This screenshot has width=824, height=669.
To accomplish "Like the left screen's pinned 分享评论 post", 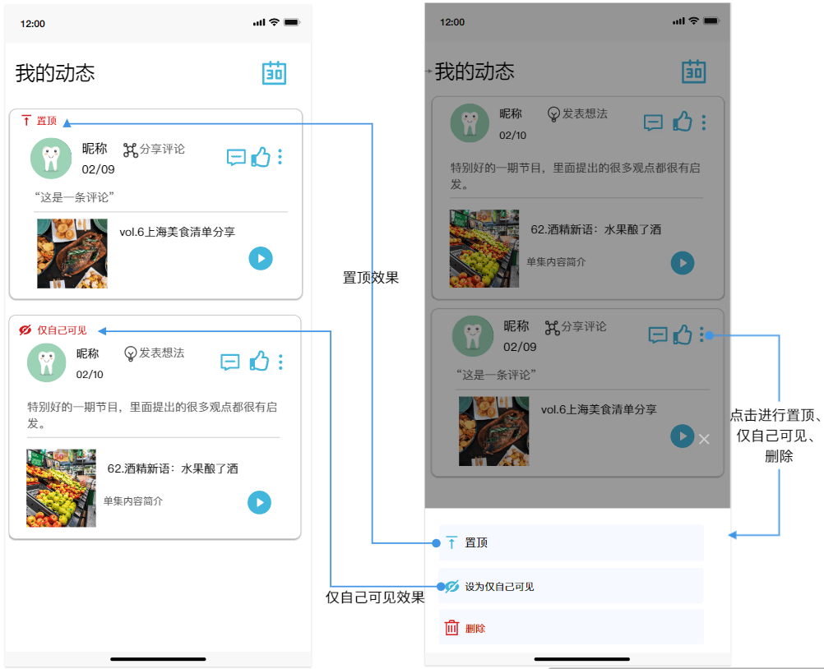I will click(261, 157).
